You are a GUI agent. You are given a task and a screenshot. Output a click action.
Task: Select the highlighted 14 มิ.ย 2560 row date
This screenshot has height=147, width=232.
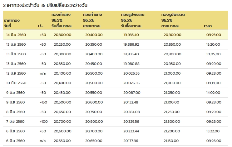pyautogui.click(x=16, y=35)
